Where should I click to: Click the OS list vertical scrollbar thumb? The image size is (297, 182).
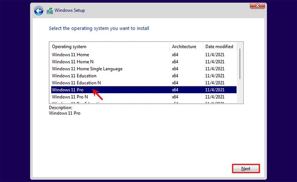(240, 63)
